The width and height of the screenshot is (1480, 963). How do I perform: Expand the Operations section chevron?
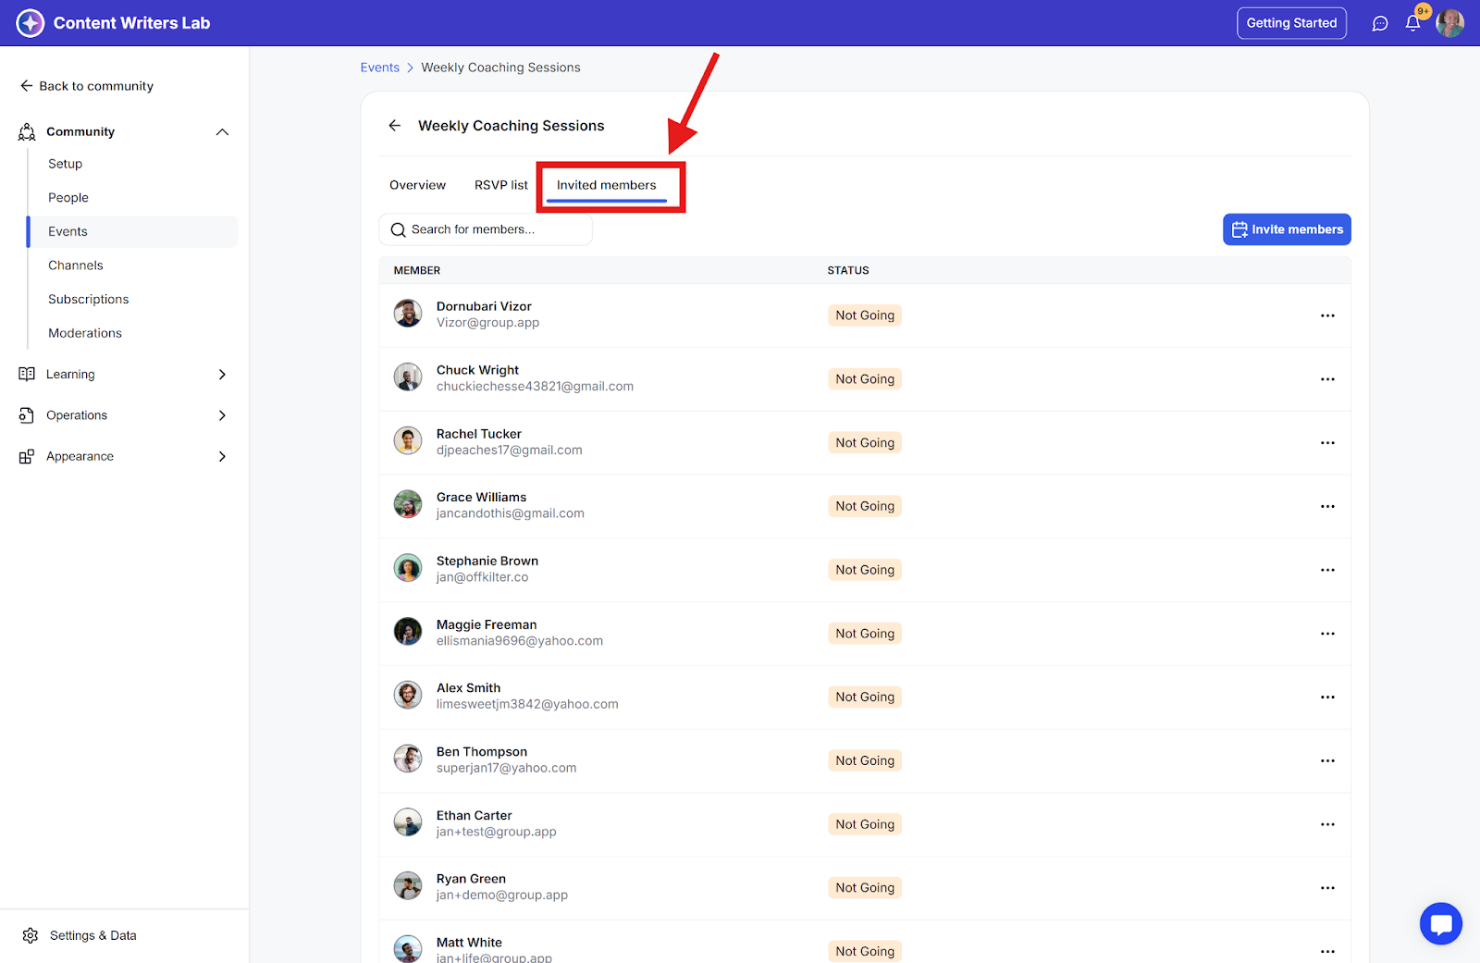coord(222,415)
